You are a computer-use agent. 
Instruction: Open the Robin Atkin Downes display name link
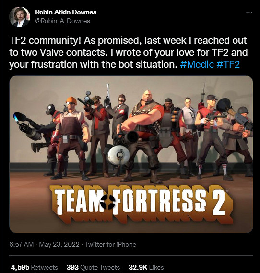pos(66,12)
